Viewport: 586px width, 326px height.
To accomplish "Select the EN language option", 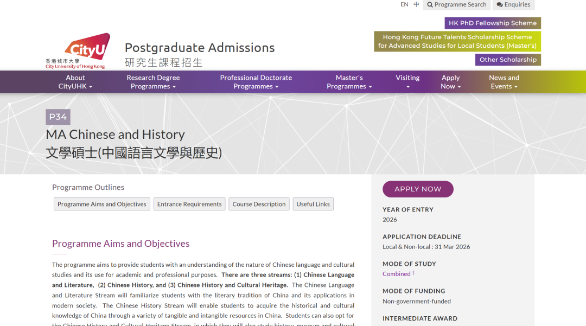I will pyautogui.click(x=404, y=4).
